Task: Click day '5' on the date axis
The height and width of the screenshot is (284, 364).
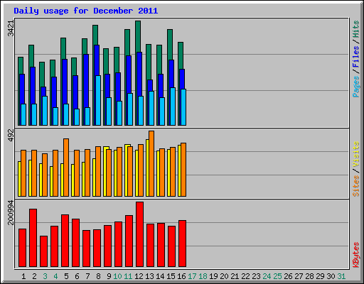Action: 66,276
